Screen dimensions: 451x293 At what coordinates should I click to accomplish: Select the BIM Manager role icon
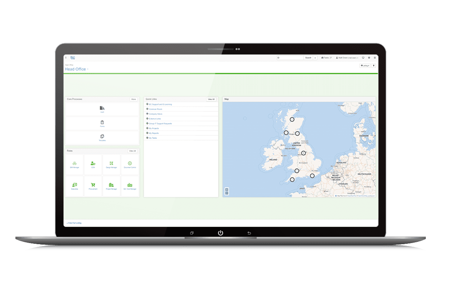(x=74, y=163)
